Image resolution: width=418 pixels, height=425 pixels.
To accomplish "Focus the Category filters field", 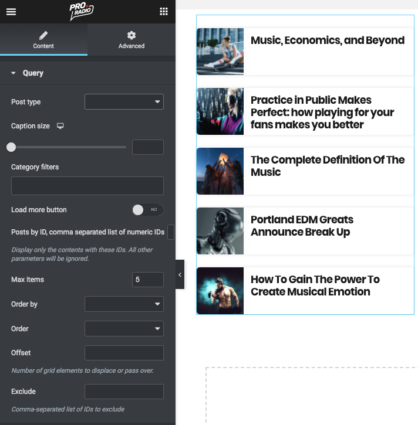I will (x=87, y=186).
